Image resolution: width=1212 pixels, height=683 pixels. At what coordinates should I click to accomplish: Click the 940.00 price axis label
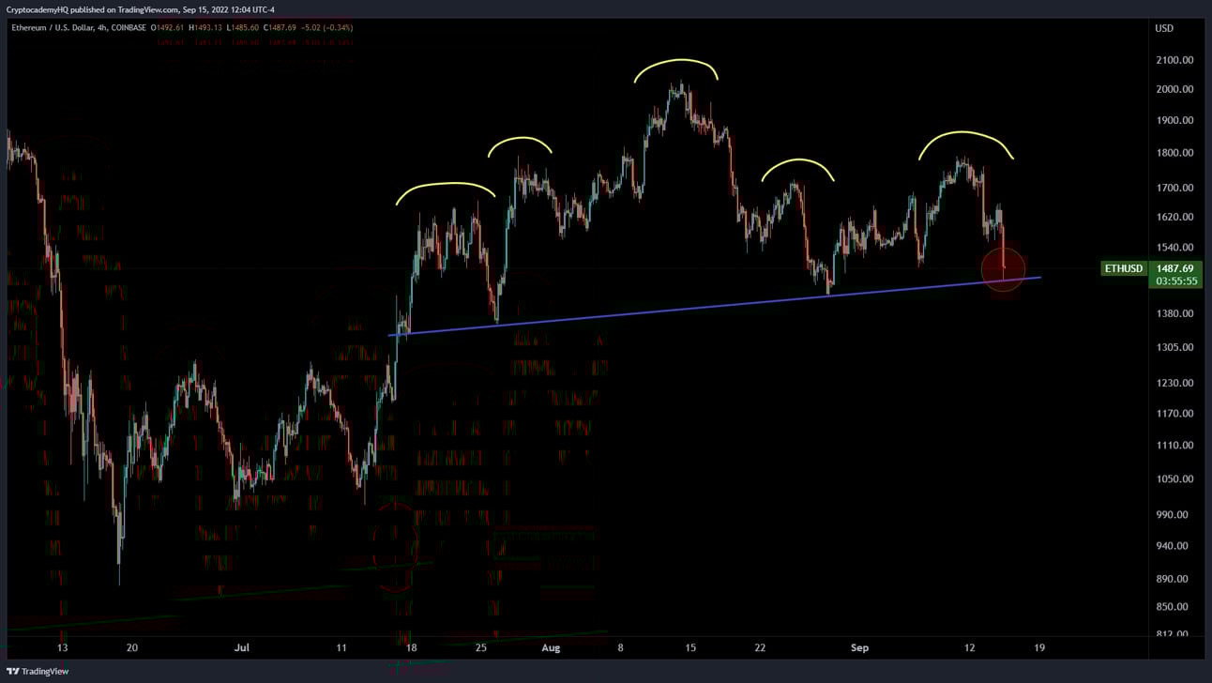[1172, 545]
